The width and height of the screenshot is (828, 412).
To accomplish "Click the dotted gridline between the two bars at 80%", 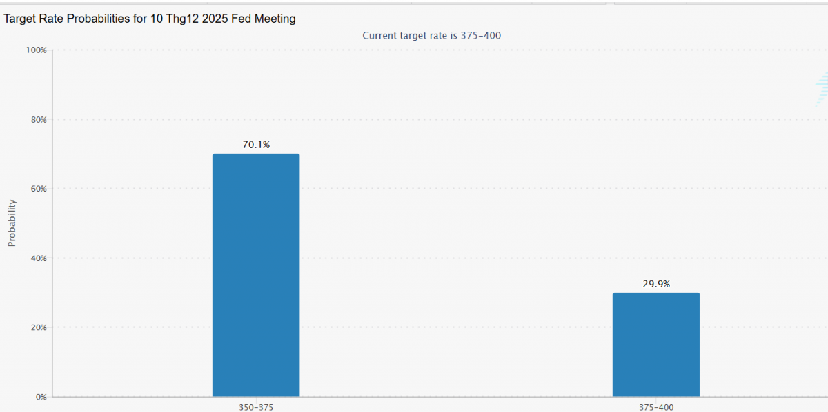I will 455,119.
